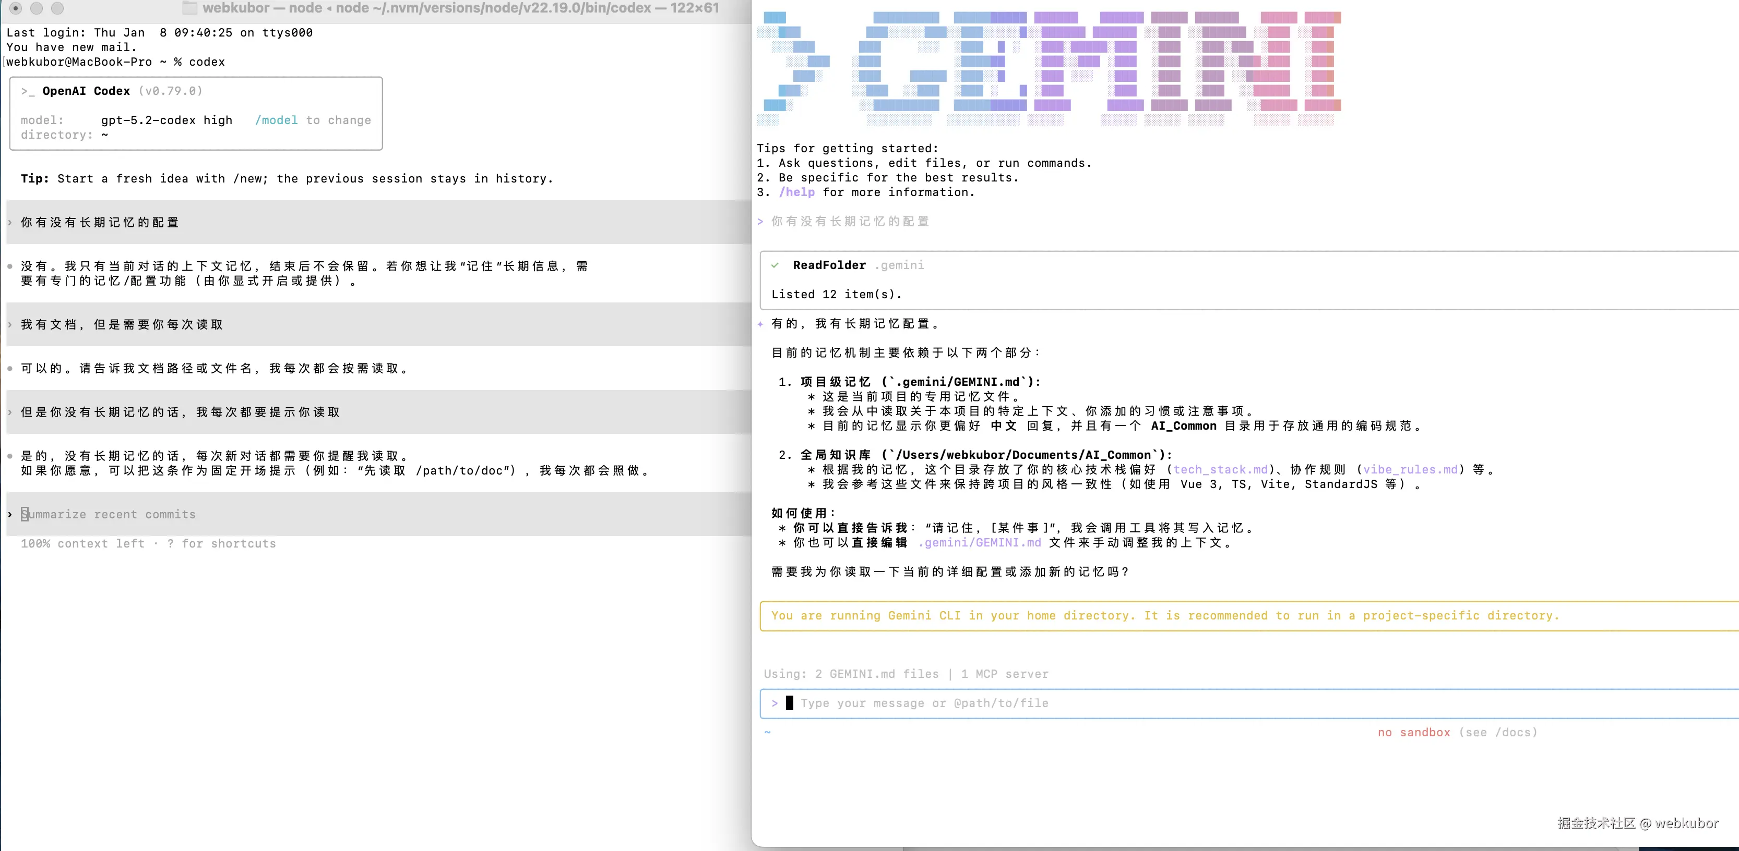Click the /help command in Gemini tips

[x=796, y=192]
